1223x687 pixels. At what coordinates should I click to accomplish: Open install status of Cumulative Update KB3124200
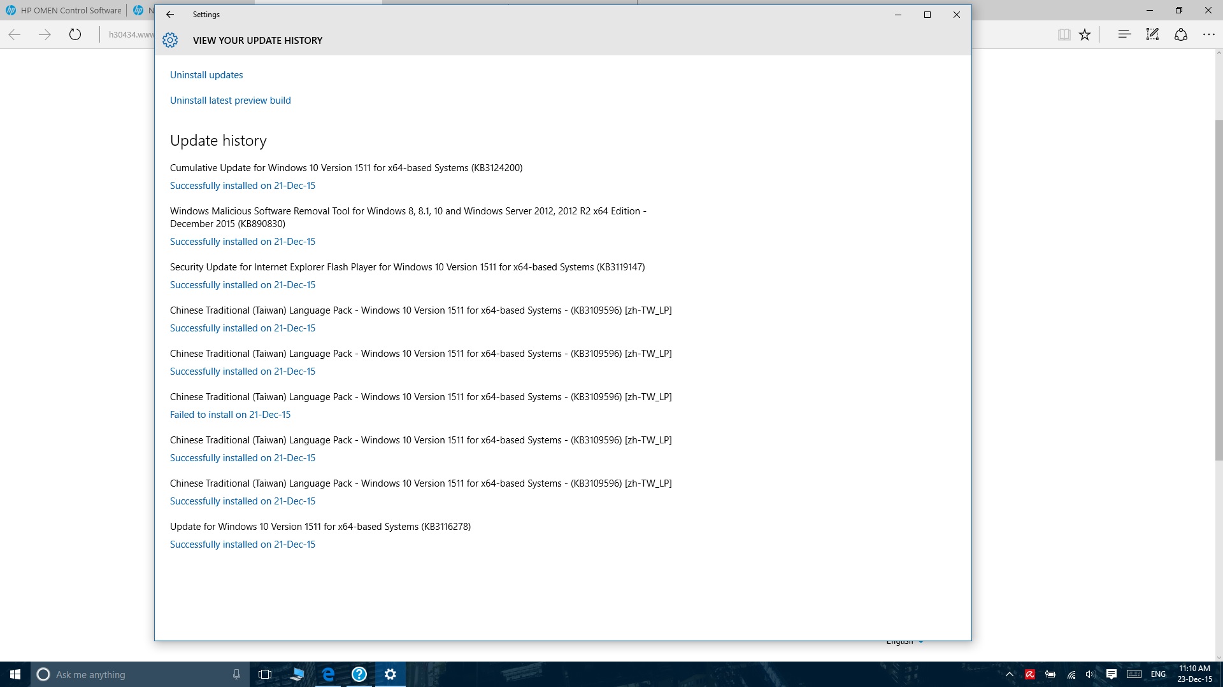(x=243, y=186)
